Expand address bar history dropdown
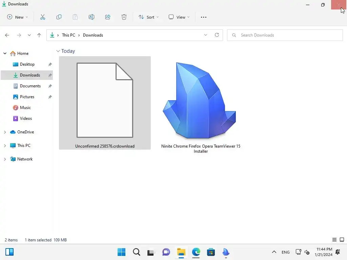 click(x=206, y=35)
